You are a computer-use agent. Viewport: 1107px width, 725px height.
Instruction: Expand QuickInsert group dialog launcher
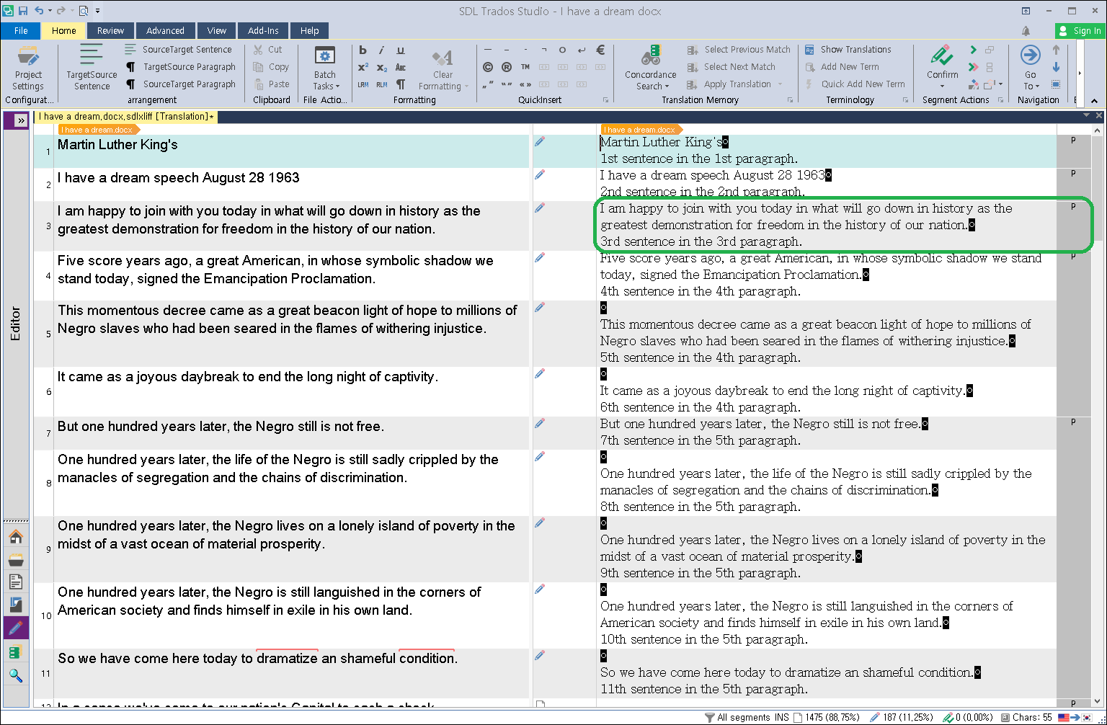tap(605, 100)
